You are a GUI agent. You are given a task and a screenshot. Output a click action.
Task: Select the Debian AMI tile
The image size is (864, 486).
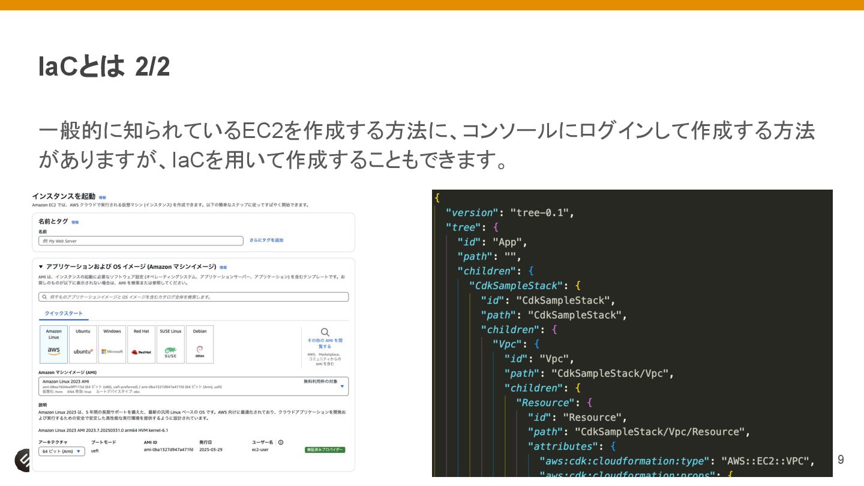[200, 344]
